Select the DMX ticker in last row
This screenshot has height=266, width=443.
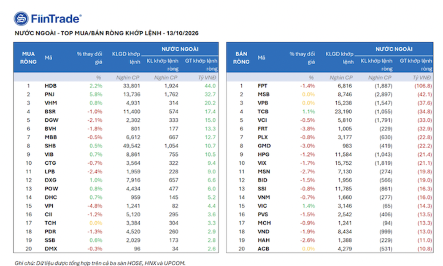point(51,249)
